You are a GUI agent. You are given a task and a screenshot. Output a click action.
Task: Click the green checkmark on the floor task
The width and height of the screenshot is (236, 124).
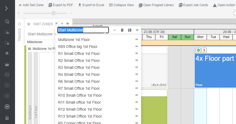point(198,50)
